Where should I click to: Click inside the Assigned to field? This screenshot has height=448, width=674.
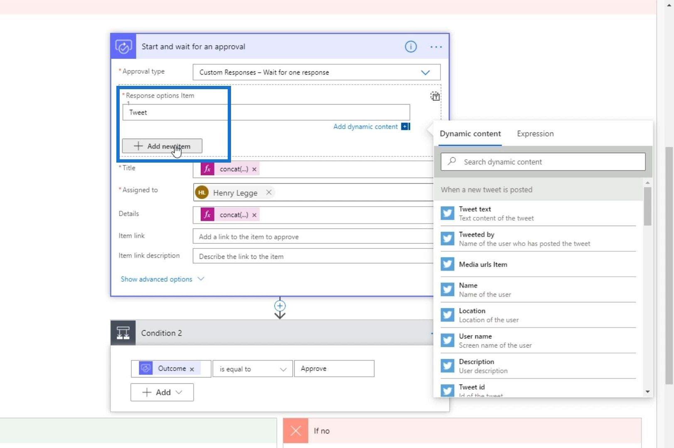tap(313, 192)
